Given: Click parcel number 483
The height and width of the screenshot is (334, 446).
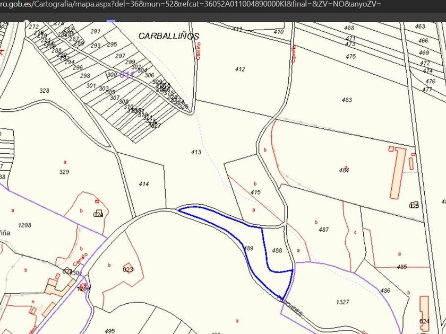Looking at the screenshot, I should click(347, 100).
